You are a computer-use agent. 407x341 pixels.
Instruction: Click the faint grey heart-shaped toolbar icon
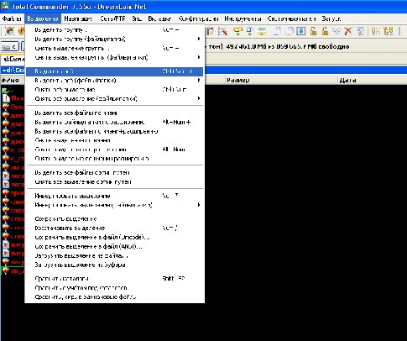[337, 31]
